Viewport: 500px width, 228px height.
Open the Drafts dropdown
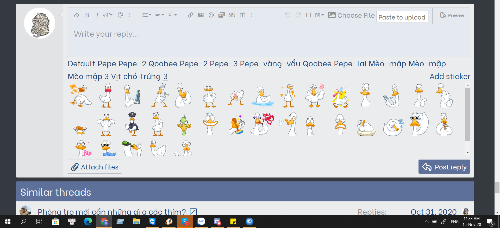[x=320, y=15]
